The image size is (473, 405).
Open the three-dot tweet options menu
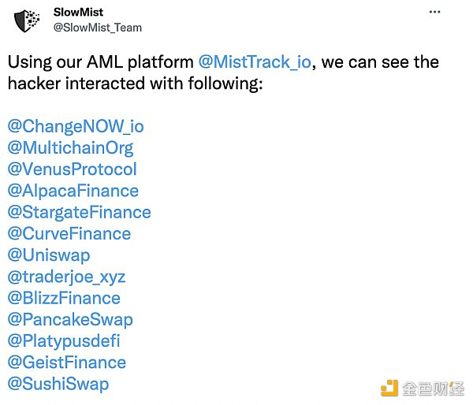[x=434, y=12]
